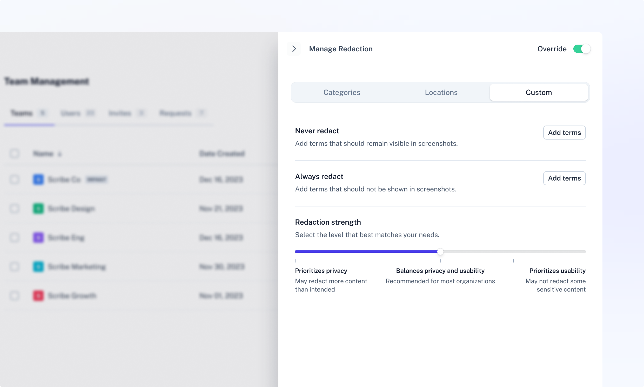This screenshot has width=644, height=387.
Task: Switch to the Categories tab
Action: coord(341,92)
